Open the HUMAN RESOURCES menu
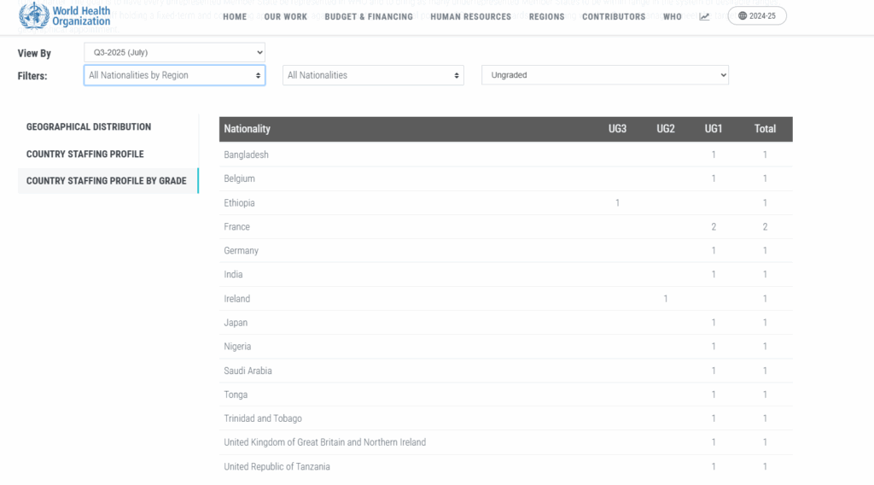The height and width of the screenshot is (485, 874). 470,17
